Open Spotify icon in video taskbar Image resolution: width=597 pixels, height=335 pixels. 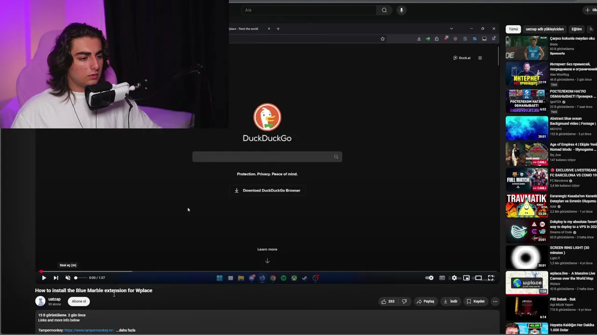(284, 278)
